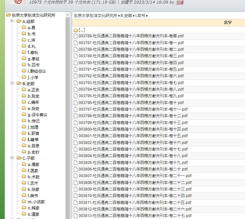The height and width of the screenshot is (219, 245).
Task: Open file 003793 卷七.pdf
Action: coord(131,83)
